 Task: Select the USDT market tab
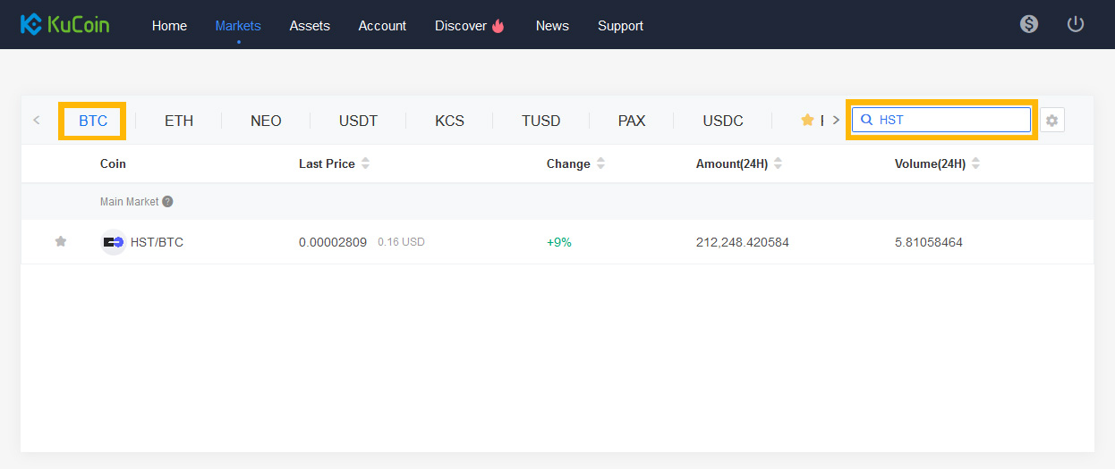358,121
